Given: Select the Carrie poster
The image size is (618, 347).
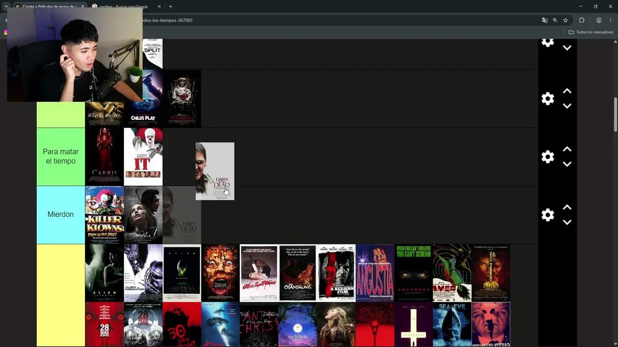Looking at the screenshot, I should click(105, 157).
